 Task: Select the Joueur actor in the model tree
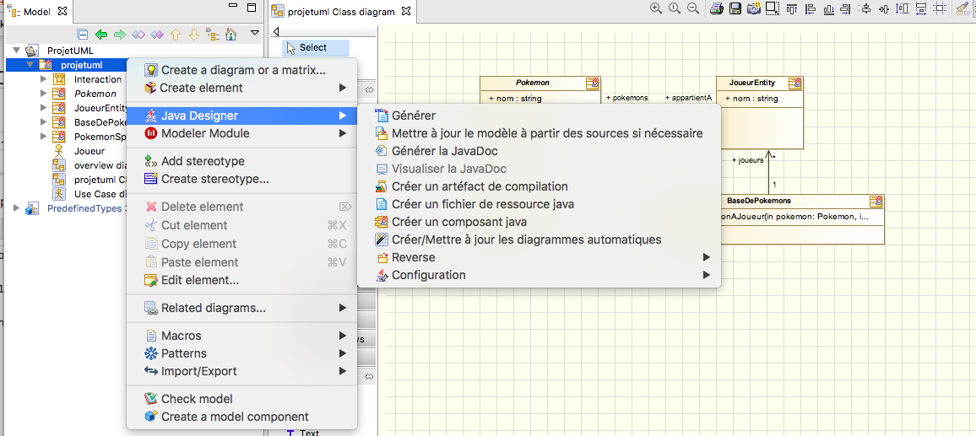pyautogui.click(x=89, y=151)
